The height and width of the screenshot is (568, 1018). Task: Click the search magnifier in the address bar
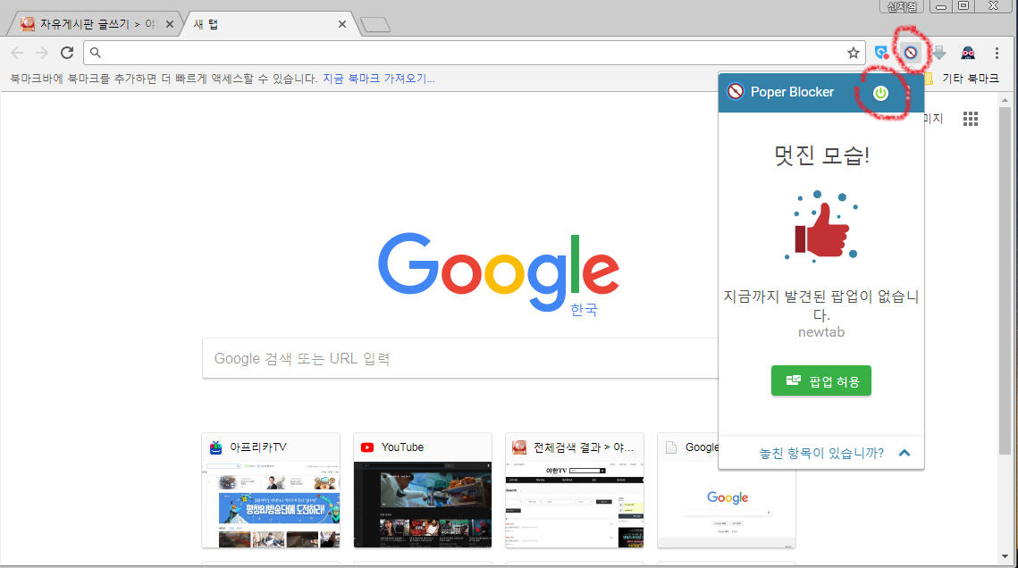pos(96,53)
